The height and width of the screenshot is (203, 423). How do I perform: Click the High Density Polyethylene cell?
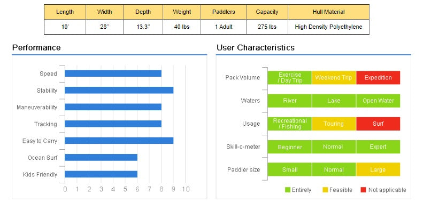328,27
